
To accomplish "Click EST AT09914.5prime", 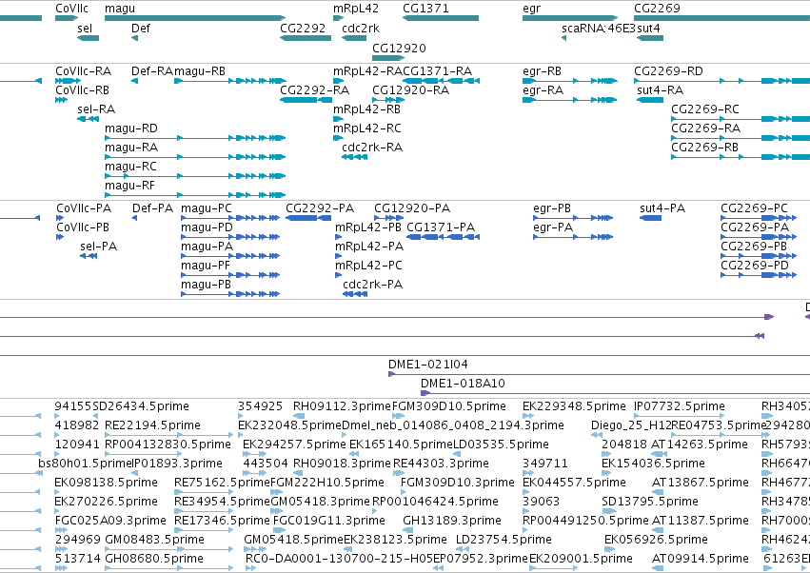I will (x=700, y=559).
